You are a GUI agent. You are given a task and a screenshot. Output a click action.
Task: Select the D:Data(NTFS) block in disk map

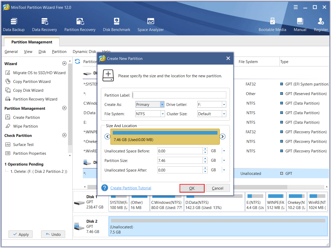pyautogui.click(x=214, y=202)
